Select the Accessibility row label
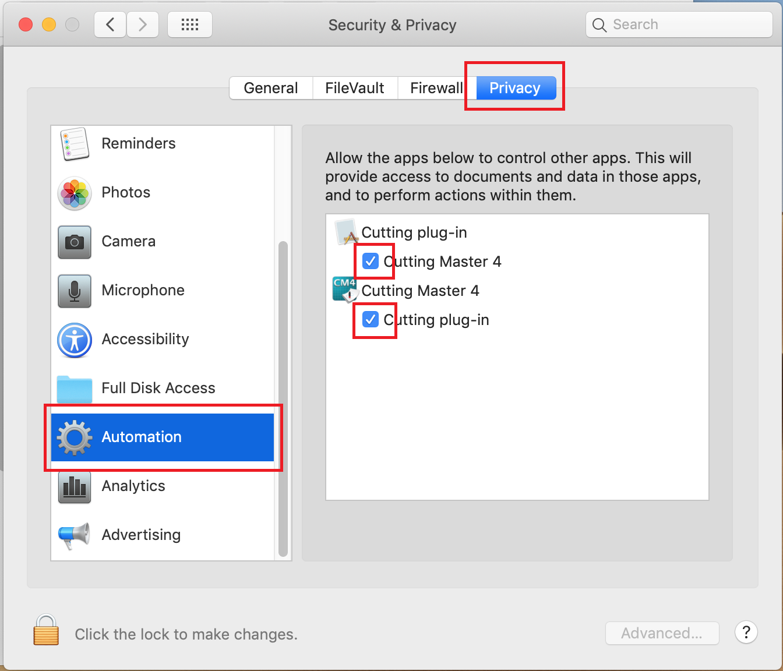 pos(146,339)
